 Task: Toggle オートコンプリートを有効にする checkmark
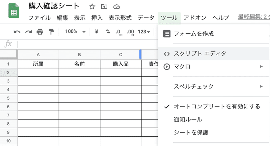(167, 107)
